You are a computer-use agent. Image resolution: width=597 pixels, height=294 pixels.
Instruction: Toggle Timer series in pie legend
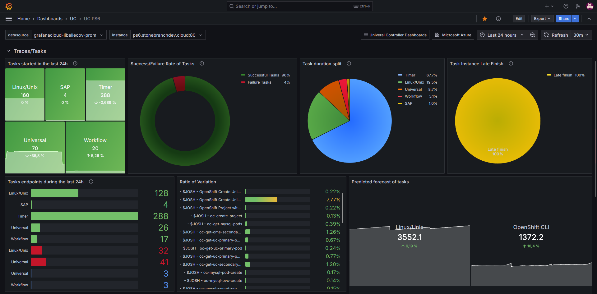(410, 75)
